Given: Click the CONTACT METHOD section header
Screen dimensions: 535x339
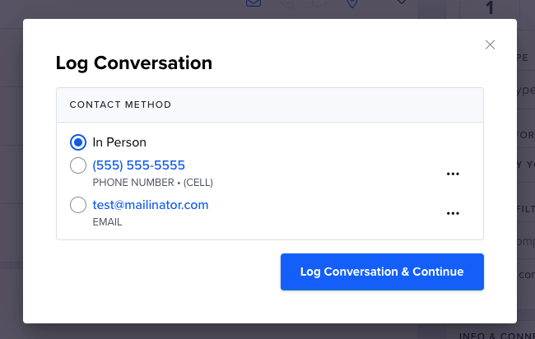Looking at the screenshot, I should coord(120,104).
